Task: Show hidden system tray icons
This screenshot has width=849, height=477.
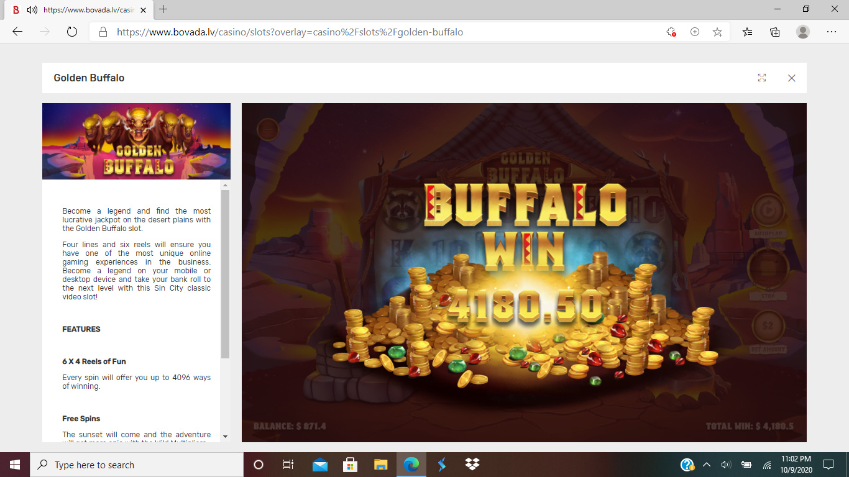Action: point(706,465)
